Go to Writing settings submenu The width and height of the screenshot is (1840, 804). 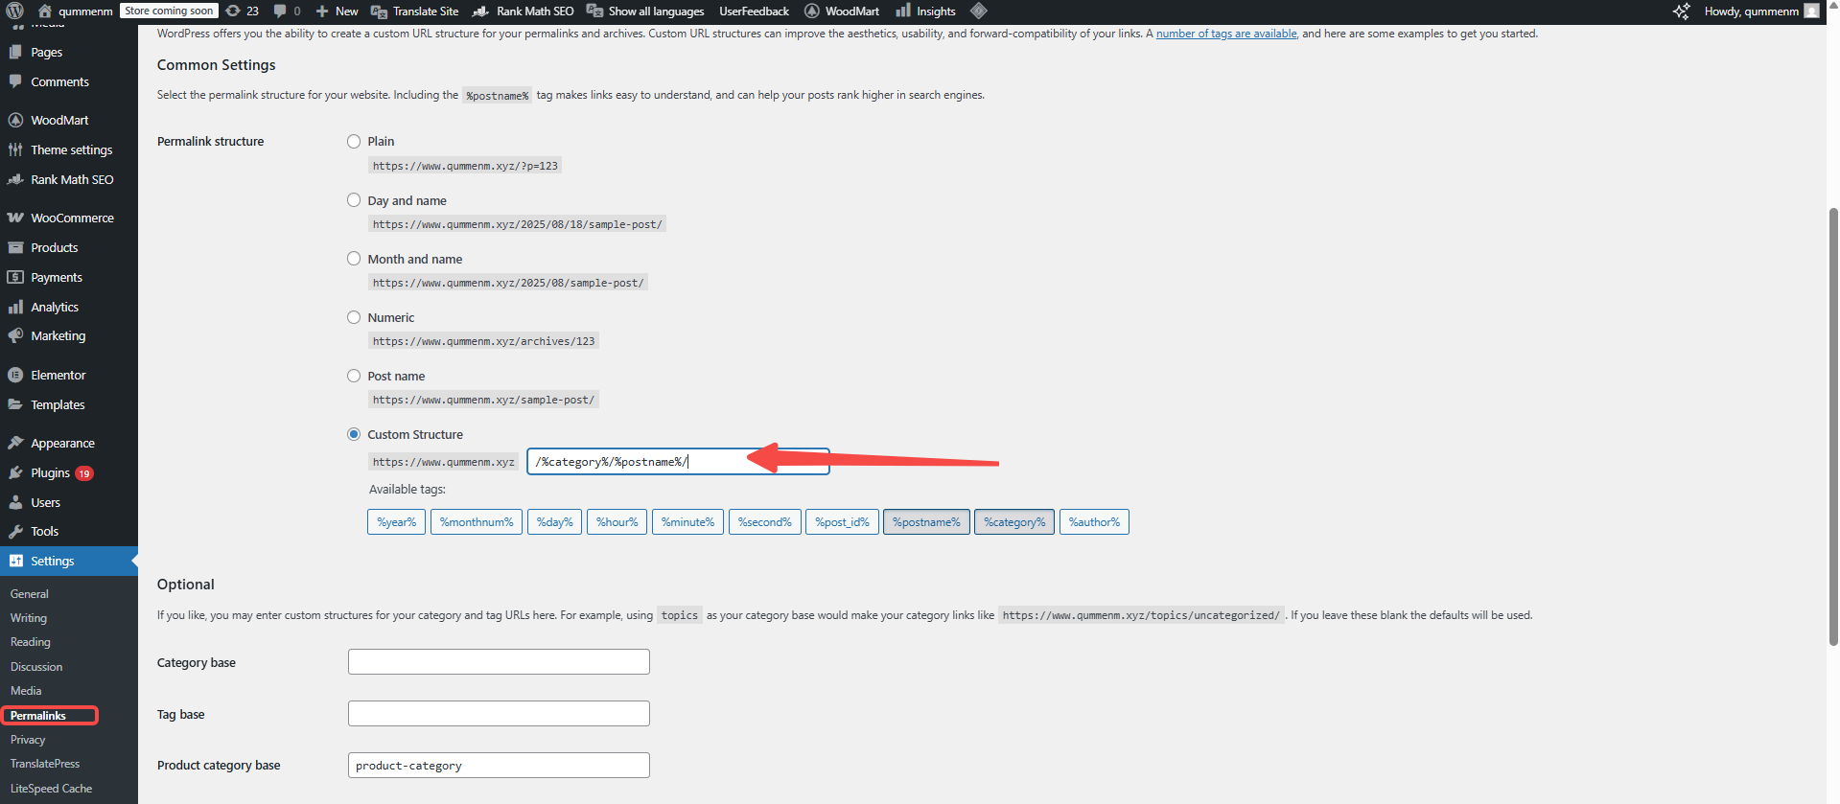[29, 618]
